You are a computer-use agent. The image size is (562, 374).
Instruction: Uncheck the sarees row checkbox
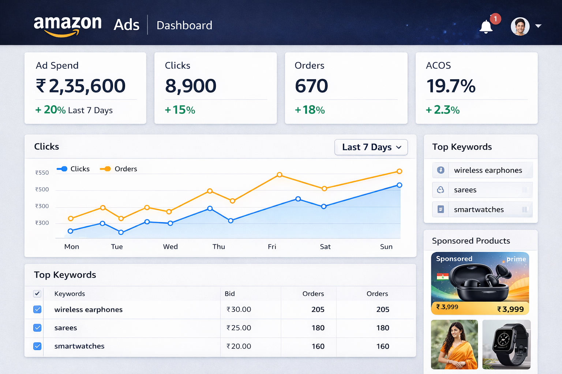pyautogui.click(x=37, y=328)
